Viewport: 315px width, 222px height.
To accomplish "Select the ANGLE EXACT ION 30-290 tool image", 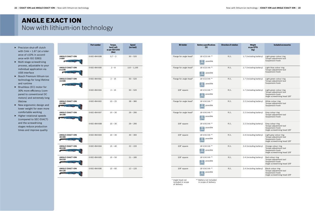I will tap(70, 118).
